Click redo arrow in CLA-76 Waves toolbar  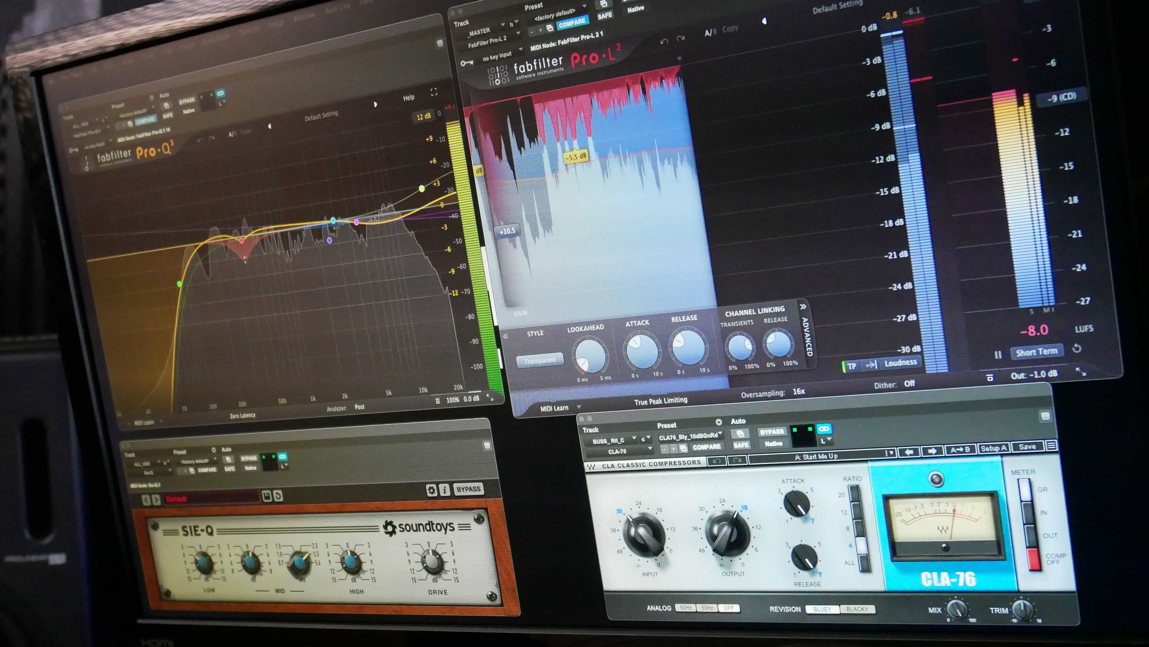point(737,460)
